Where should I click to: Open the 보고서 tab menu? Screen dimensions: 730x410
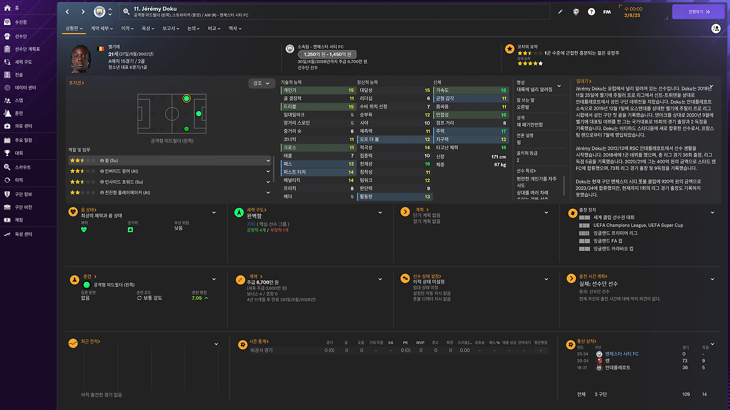coord(171,28)
